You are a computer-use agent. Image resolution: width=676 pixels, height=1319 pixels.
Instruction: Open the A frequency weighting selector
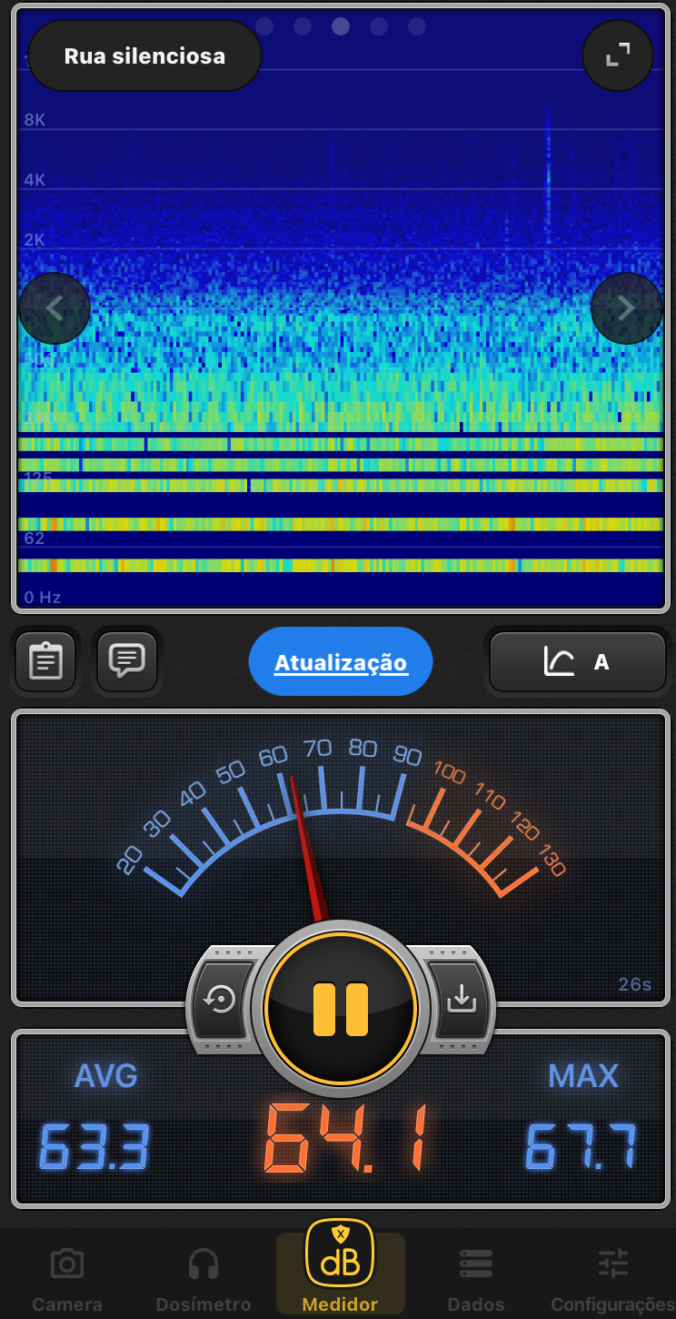click(x=578, y=662)
